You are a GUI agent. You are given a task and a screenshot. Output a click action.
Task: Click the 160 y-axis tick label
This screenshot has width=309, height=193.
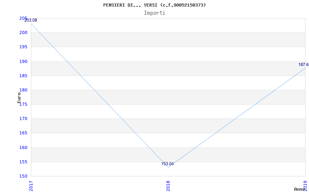pyautogui.click(x=23, y=148)
